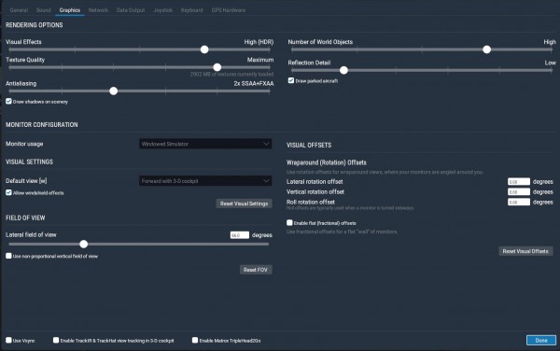Click the Texture Quality slider handle
This screenshot has height=351, width=560.
tap(217, 67)
